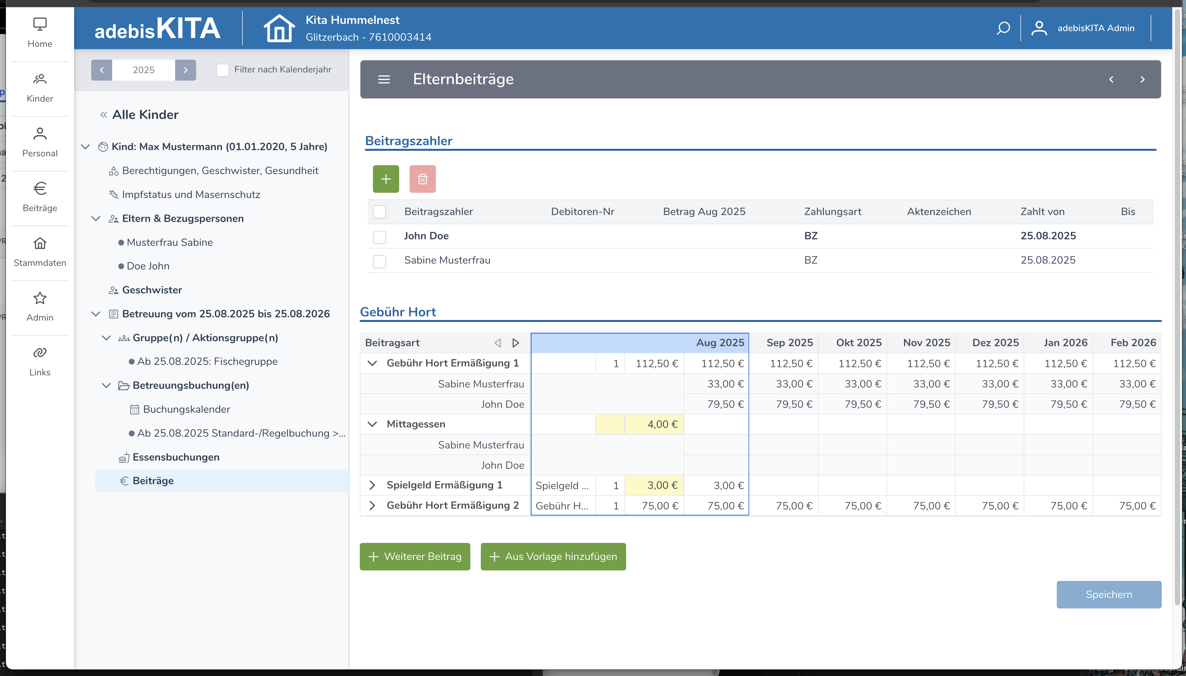Click the yellow 4,00 € Mittagessen cell
Image resolution: width=1186 pixels, height=676 pixels.
[653, 424]
